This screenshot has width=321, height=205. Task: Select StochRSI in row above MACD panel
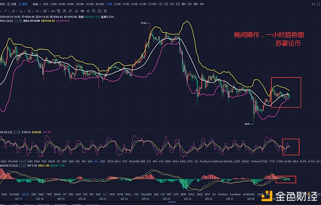[134, 162]
